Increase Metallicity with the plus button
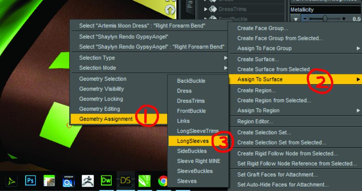Screen dimensions: 362x191 tap(344, 19)
